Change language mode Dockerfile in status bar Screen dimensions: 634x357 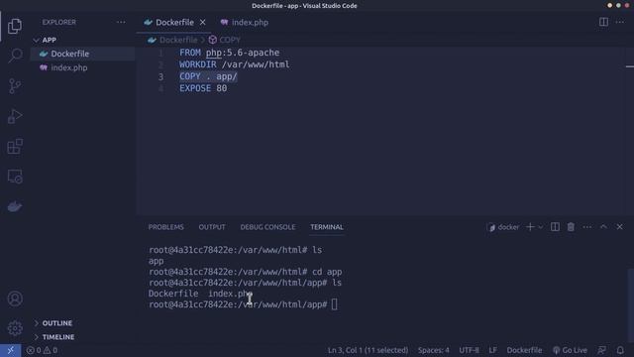click(x=524, y=350)
